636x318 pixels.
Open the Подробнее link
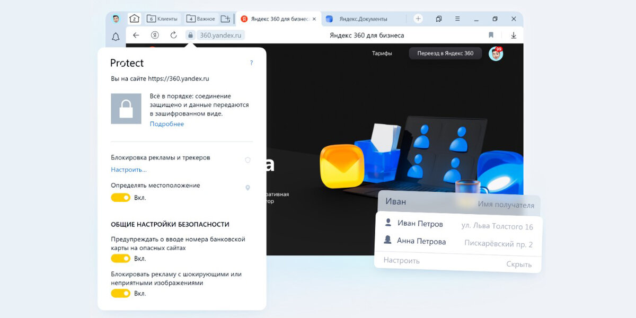click(167, 124)
